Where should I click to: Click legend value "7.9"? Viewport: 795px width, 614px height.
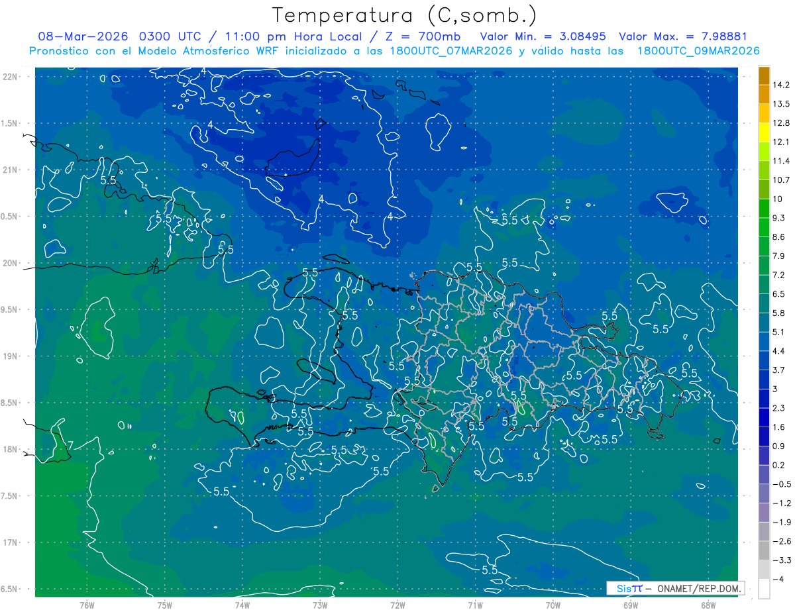pos(780,256)
